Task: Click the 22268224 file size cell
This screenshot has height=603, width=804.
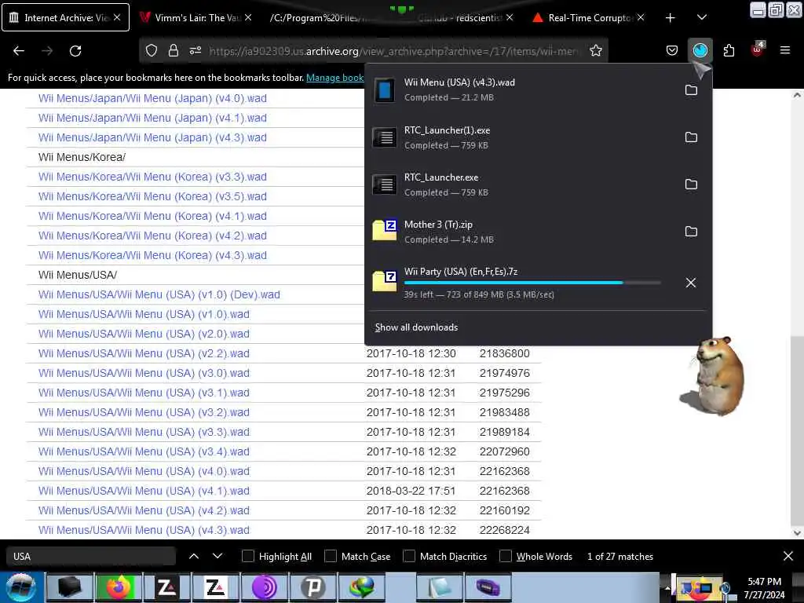Action: [x=505, y=530]
